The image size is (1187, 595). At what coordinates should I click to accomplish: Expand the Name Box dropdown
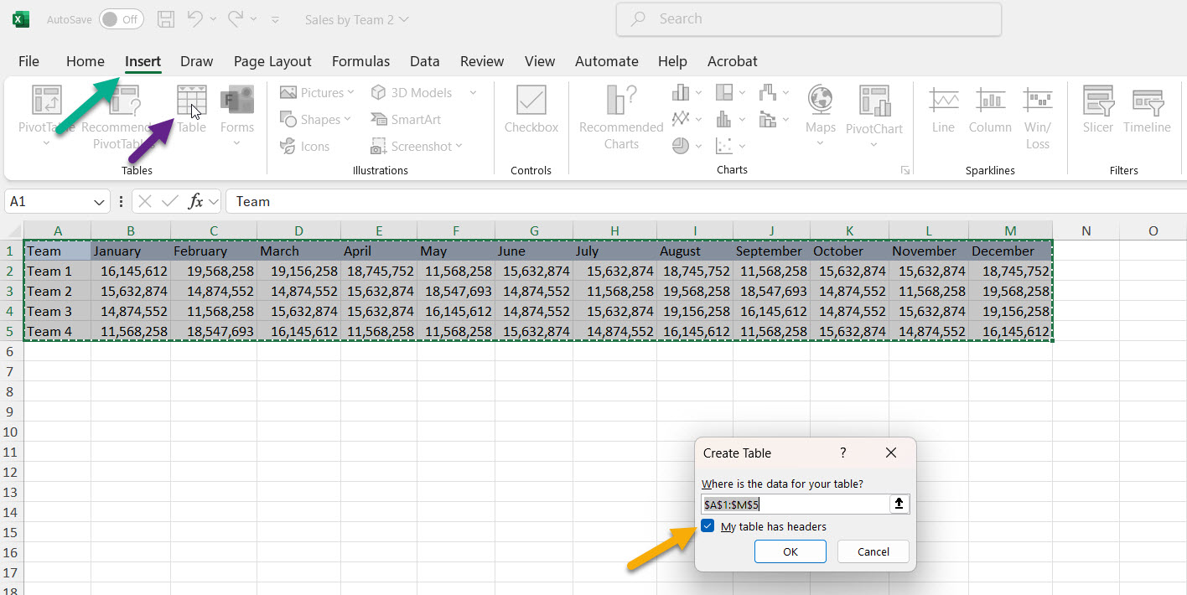[x=101, y=202]
